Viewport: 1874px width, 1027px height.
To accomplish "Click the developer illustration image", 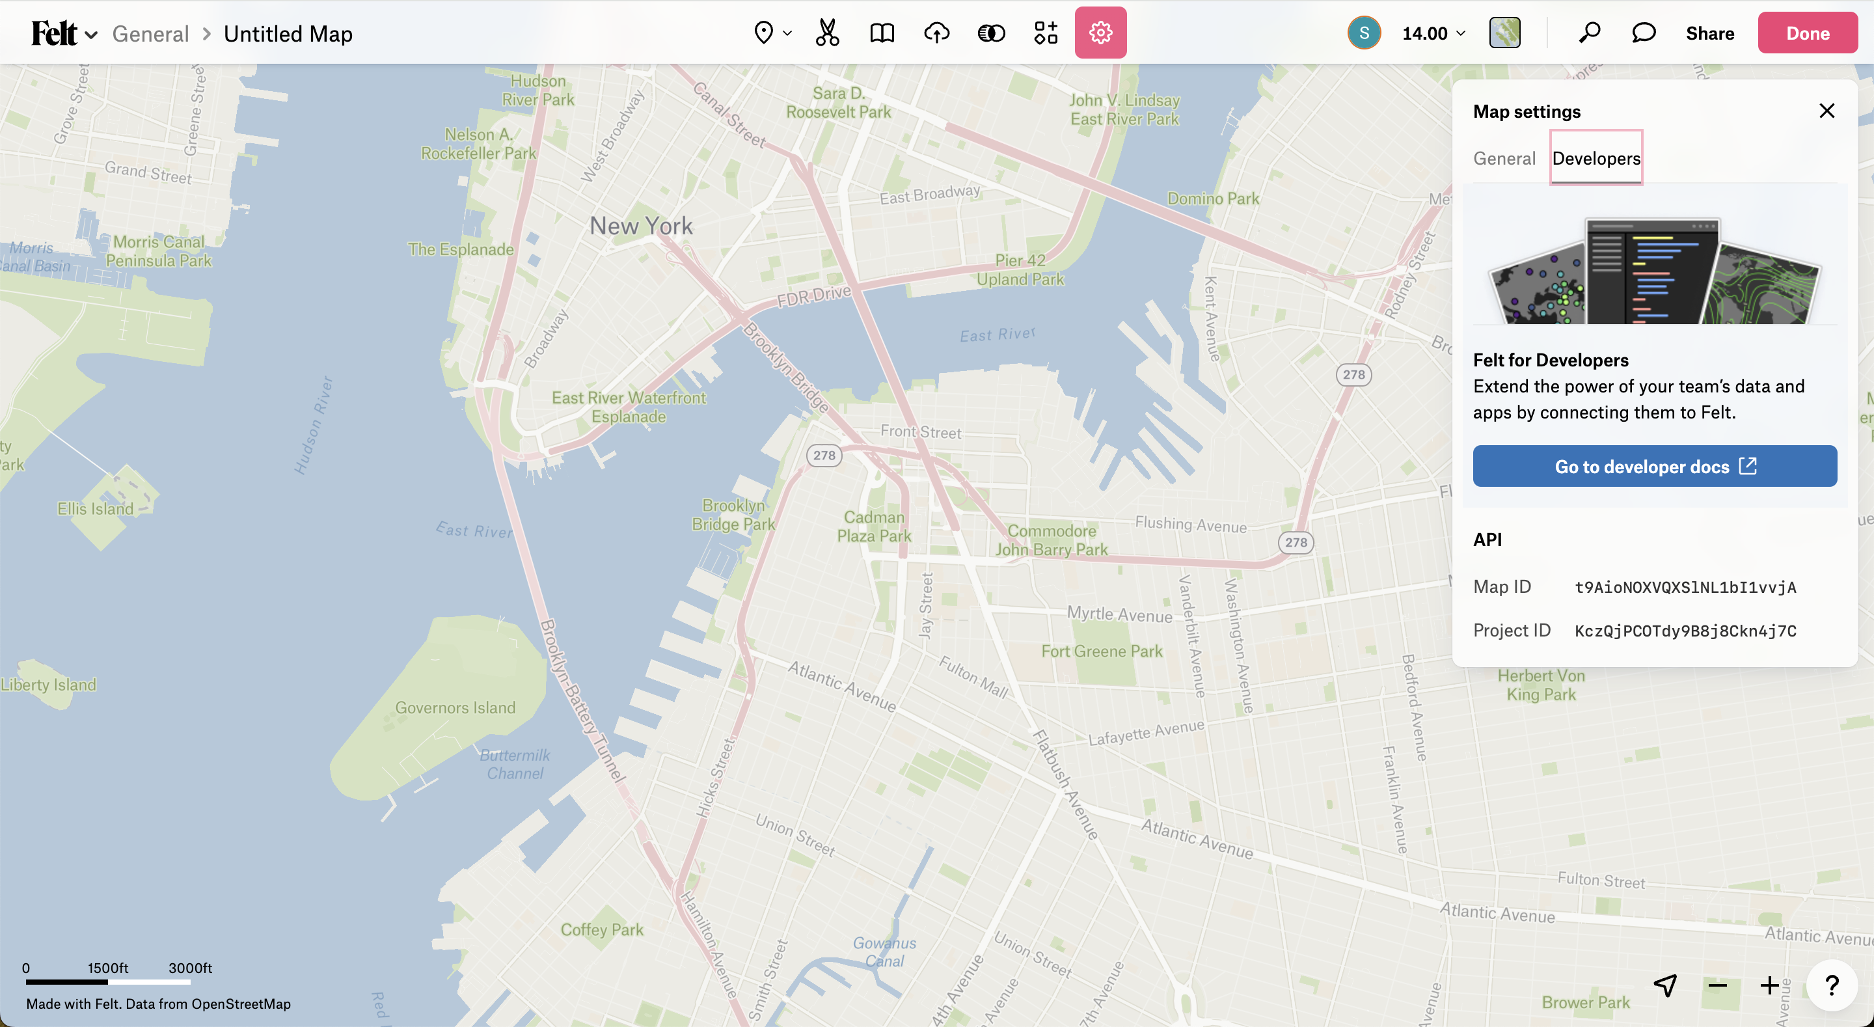I will point(1654,269).
